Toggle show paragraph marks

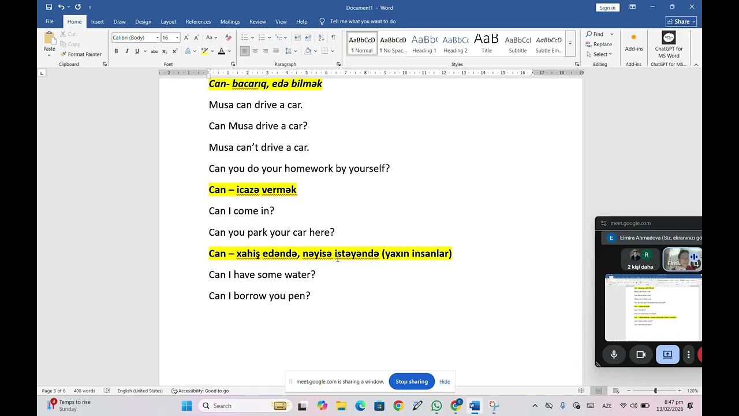(333, 38)
